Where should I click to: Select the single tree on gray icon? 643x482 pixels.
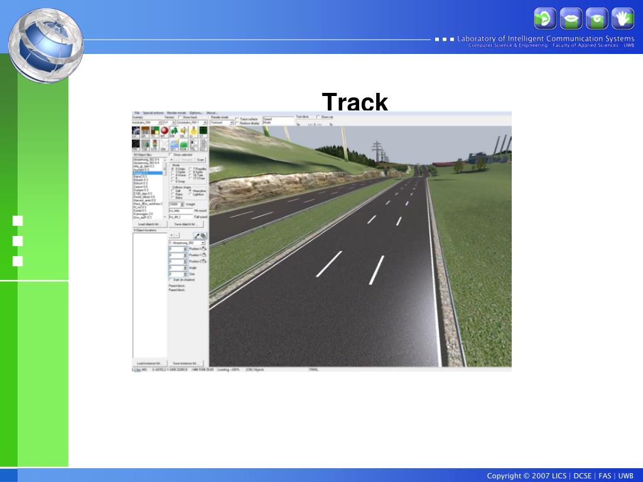pos(145,145)
